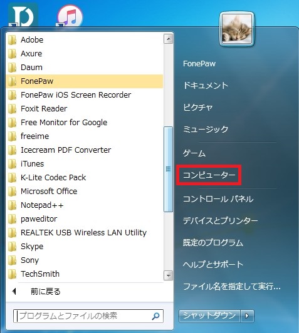Select the iTunes list entry
The image size is (299, 333).
(x=32, y=164)
